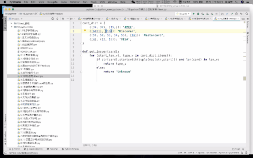This screenshot has width=253, height=158.
Task: Click the grey stop icon in the toolbar
Action: [217, 14]
